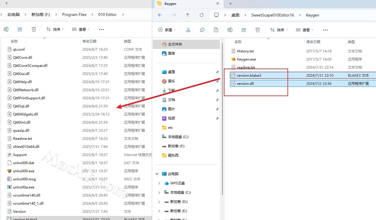This screenshot has width=376, height=220.
Task: Click Rename icon in Keygen window toolbar
Action: click(x=230, y=30)
